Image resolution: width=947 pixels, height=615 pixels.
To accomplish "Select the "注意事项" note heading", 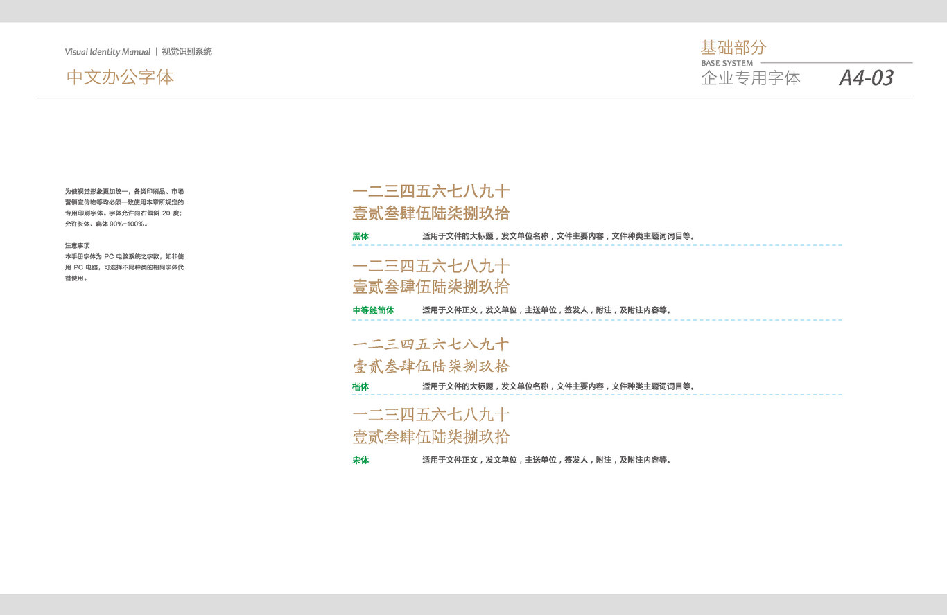I will [x=78, y=246].
